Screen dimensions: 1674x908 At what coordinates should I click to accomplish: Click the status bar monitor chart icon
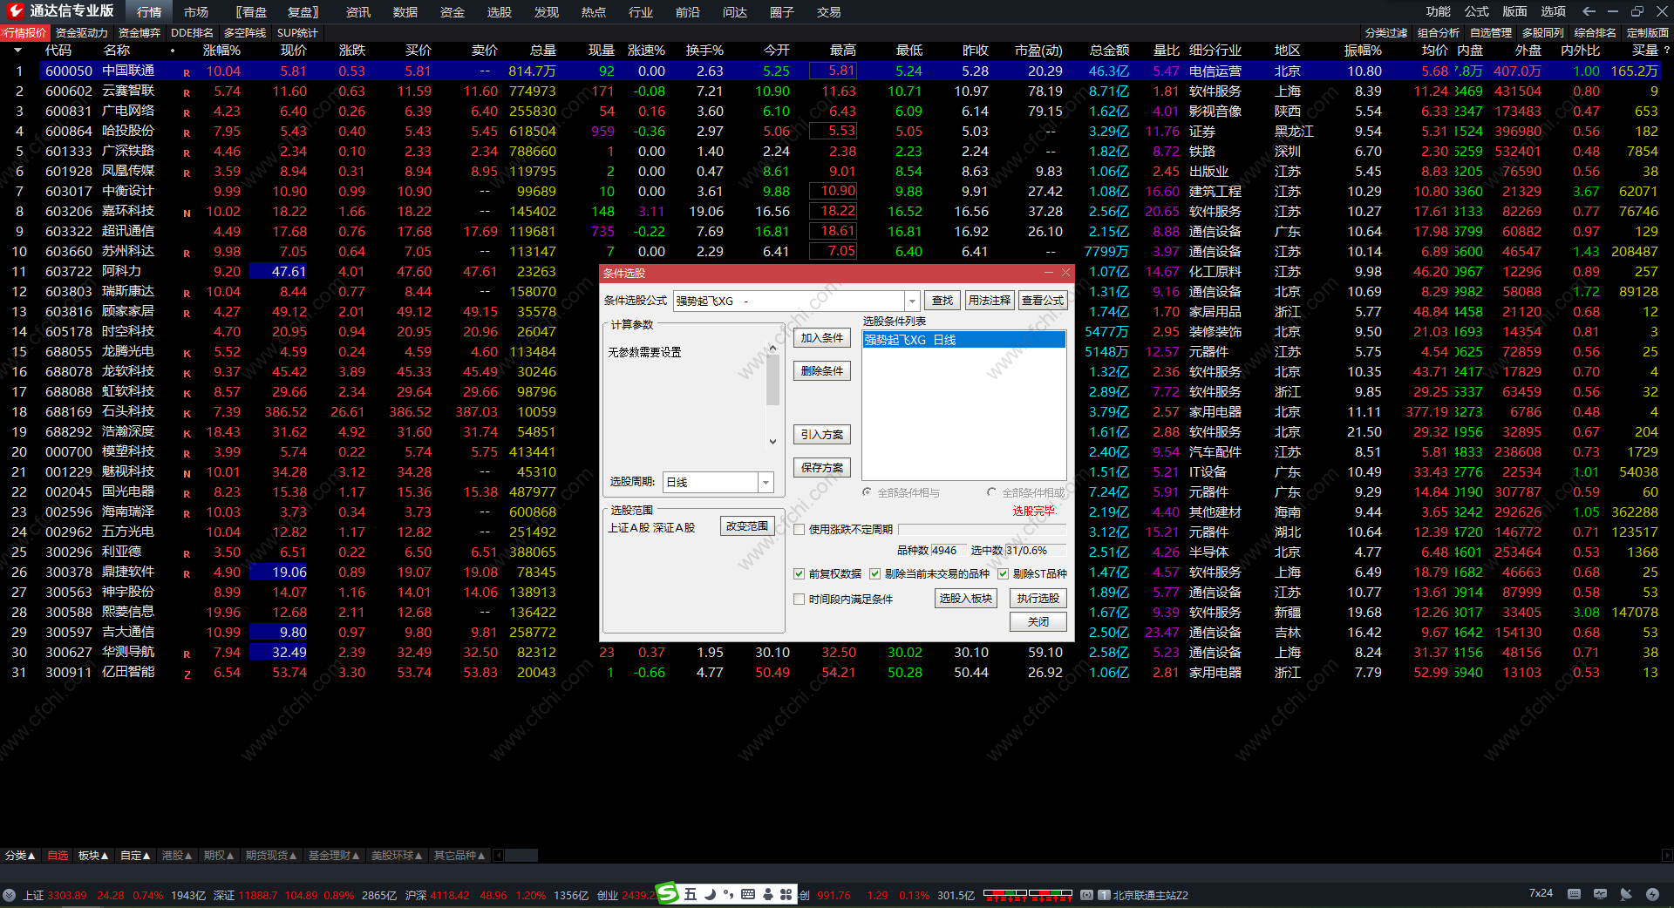click(x=1600, y=894)
